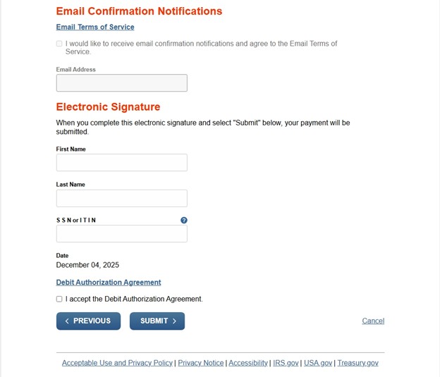Click the SSN or ITIN help icon
The width and height of the screenshot is (440, 377).
coord(184,221)
